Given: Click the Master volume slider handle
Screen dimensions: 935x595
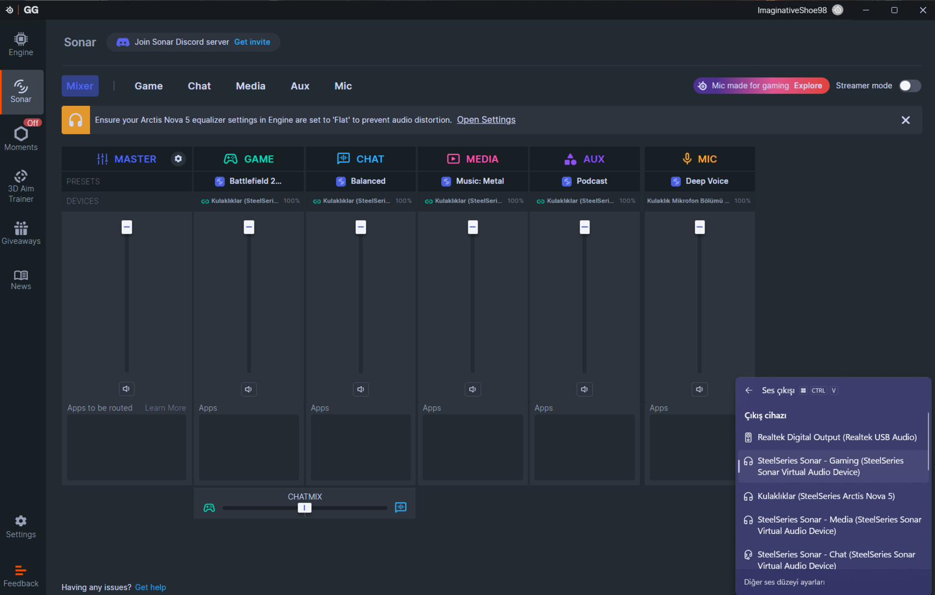Looking at the screenshot, I should (127, 227).
